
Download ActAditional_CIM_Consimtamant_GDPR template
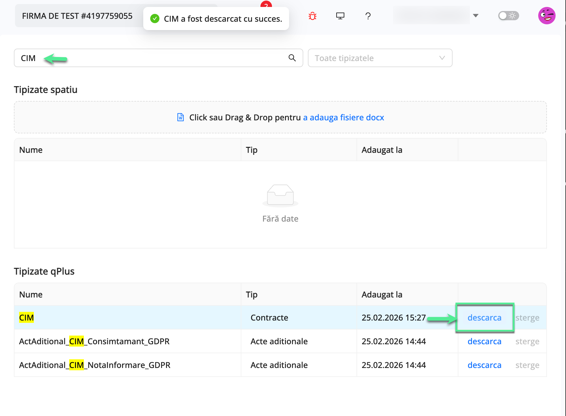coord(484,341)
